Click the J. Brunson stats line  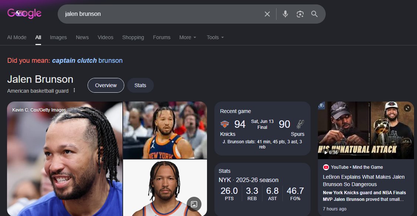click(262, 144)
